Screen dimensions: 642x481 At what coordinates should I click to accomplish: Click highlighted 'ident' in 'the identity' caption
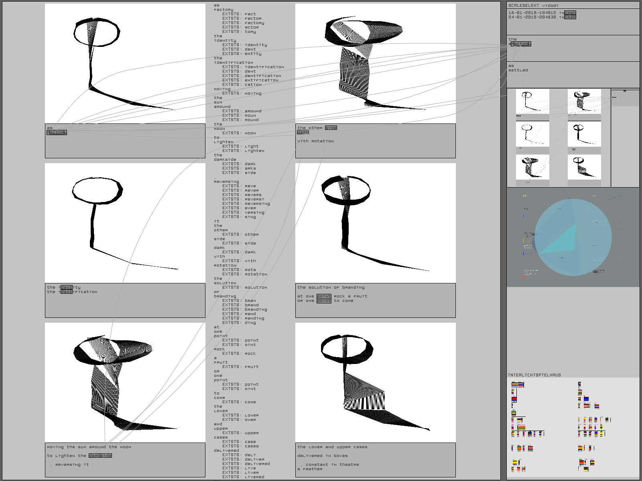(x=67, y=287)
